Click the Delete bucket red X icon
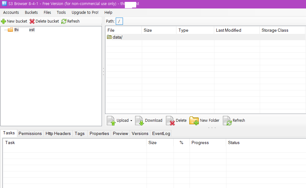306x188 pixels. pyautogui.click(x=32, y=21)
